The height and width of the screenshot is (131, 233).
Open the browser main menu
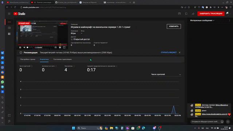(230, 7)
